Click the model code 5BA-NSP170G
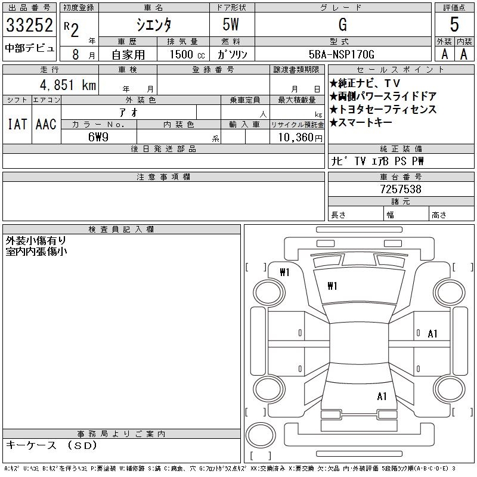Screen dimensions: 477x477 (x=342, y=54)
